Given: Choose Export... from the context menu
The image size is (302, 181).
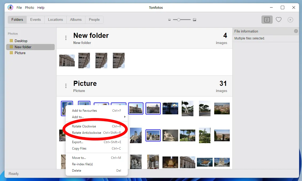Looking at the screenshot, I should (77, 142).
